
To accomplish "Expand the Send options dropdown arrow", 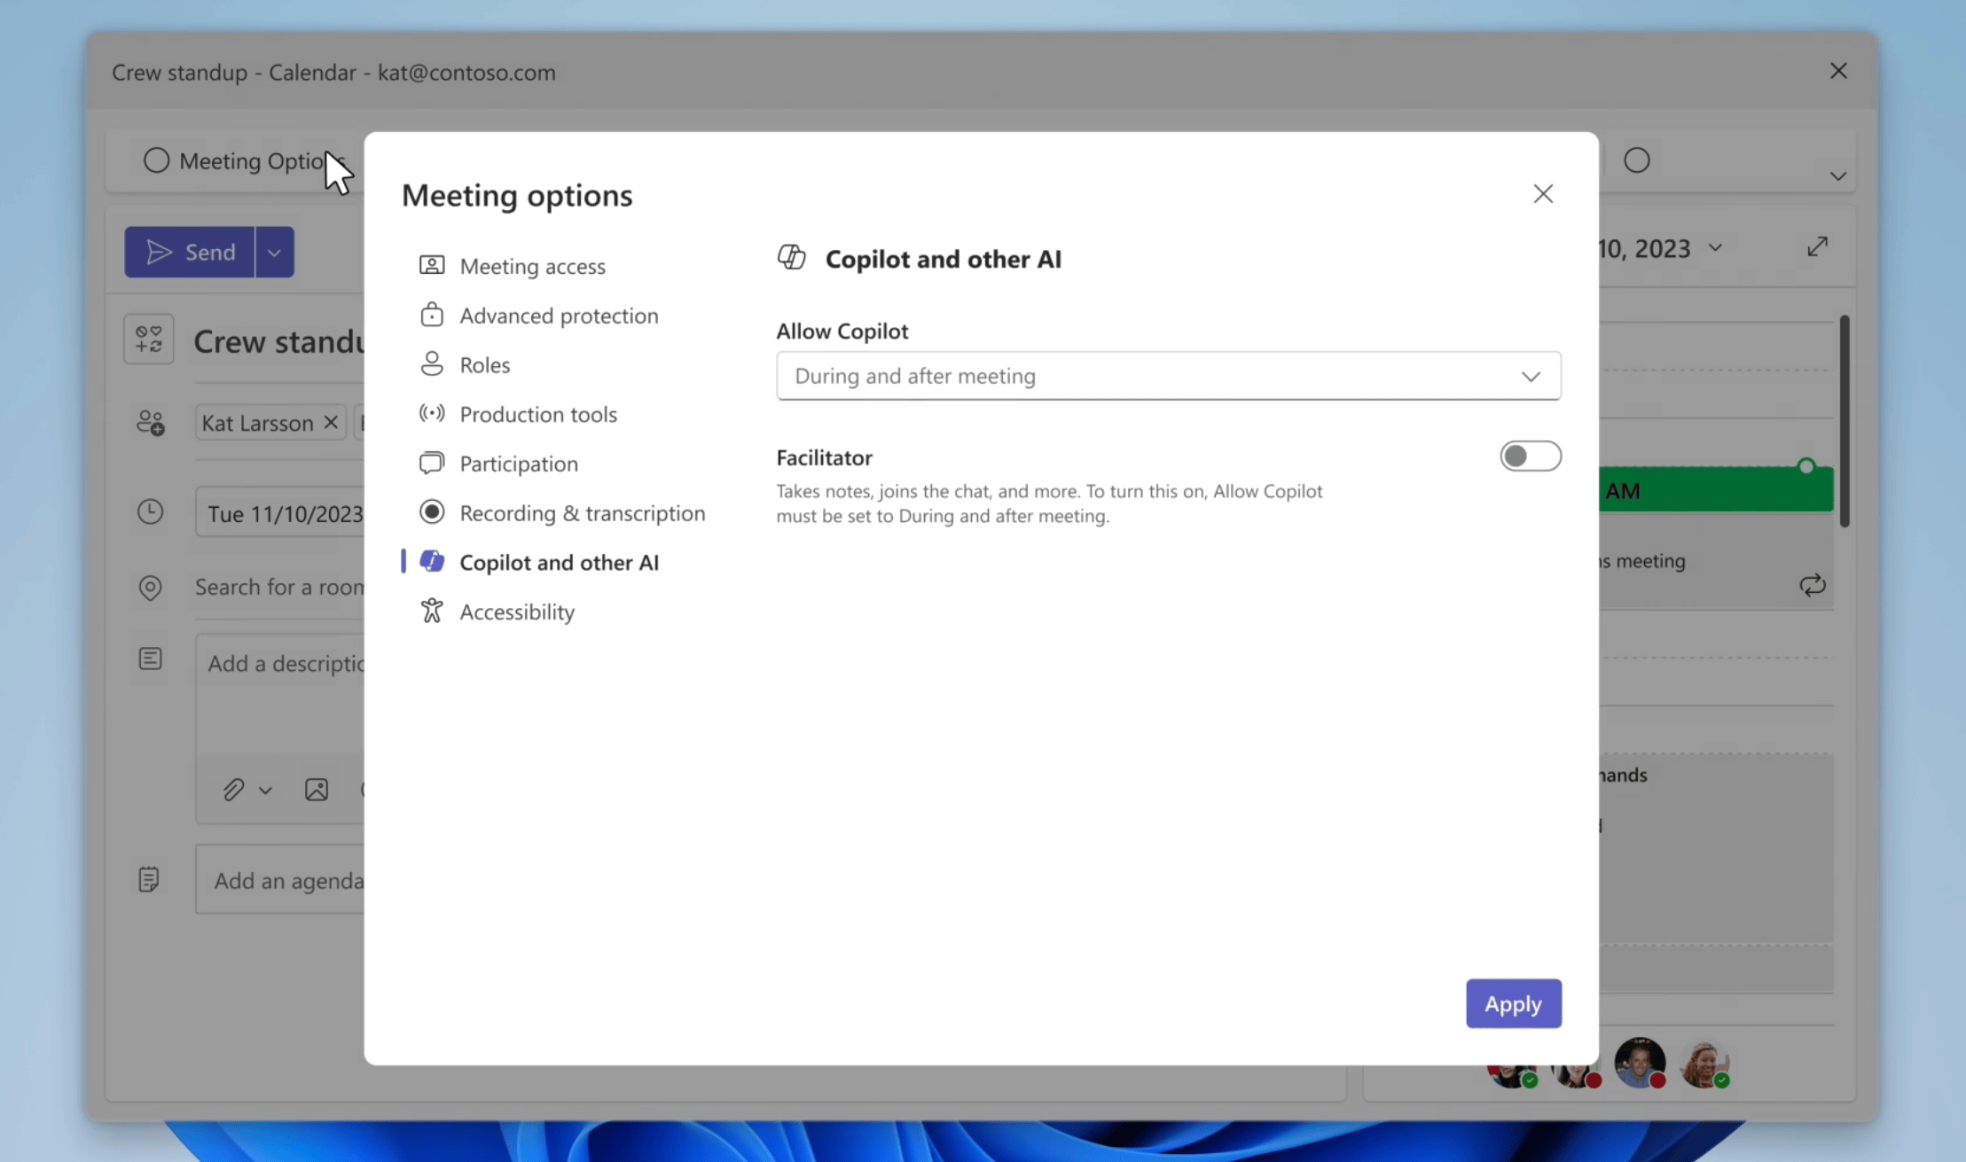I will click(275, 253).
